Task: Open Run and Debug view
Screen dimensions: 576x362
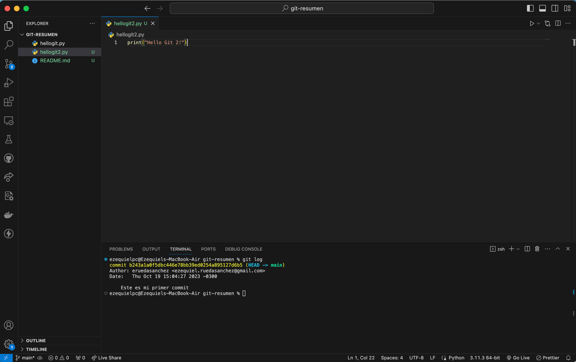Action: click(x=9, y=83)
